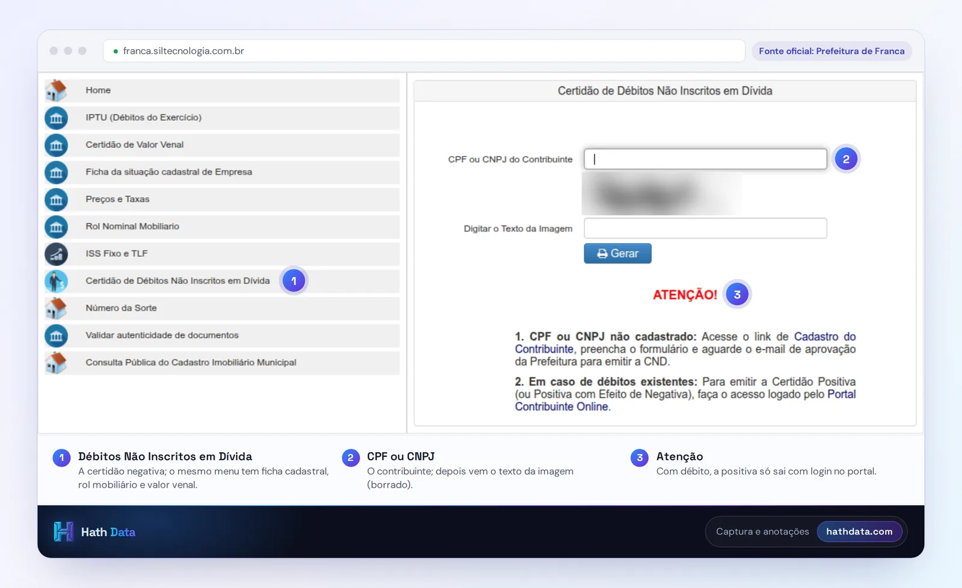Click the bank icon beside IPTU (Débitos do Exercício)
Viewport: 962px width, 588px height.
56,118
